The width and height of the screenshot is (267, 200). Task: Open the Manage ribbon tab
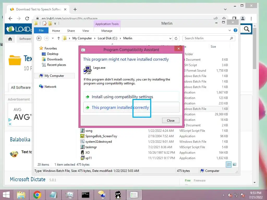click(107, 31)
